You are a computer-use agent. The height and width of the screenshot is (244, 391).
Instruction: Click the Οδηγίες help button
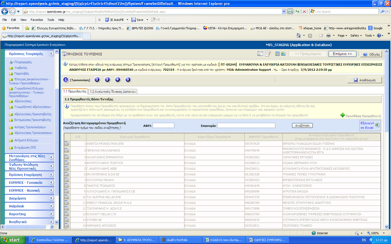(x=371, y=54)
